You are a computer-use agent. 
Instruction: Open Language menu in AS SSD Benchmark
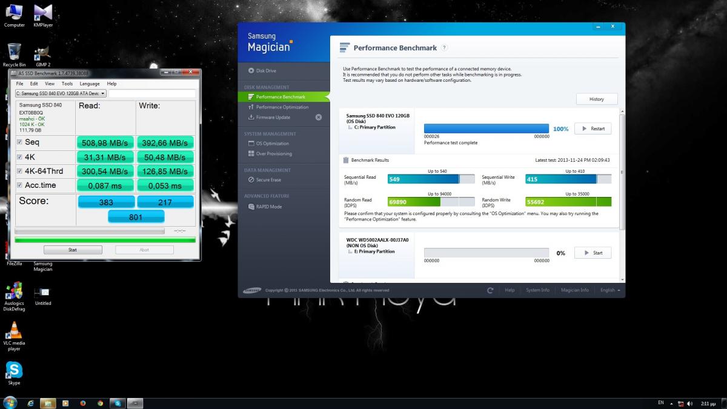coord(90,84)
